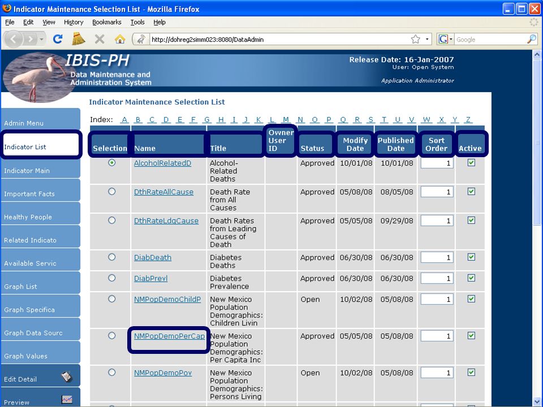Go to the Home page icon

pyautogui.click(x=120, y=39)
